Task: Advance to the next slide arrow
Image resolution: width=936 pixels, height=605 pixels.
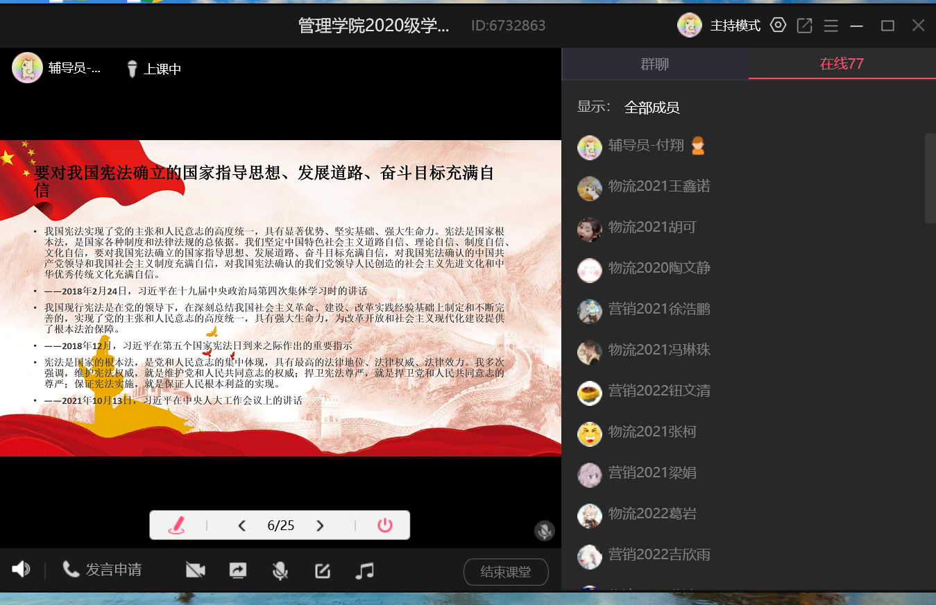Action: [320, 526]
